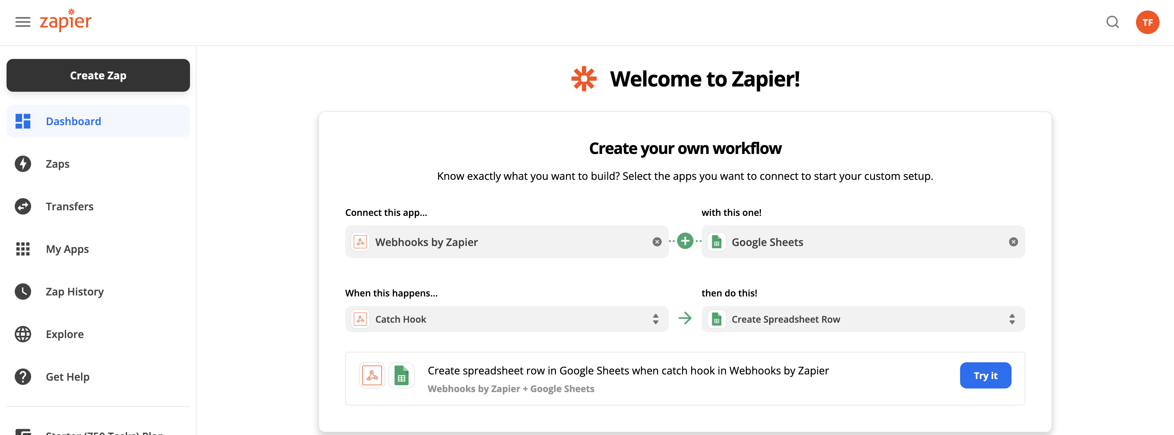Open the Create spreadsheet row Zap suggestion title
The width and height of the screenshot is (1174, 435).
coord(628,370)
